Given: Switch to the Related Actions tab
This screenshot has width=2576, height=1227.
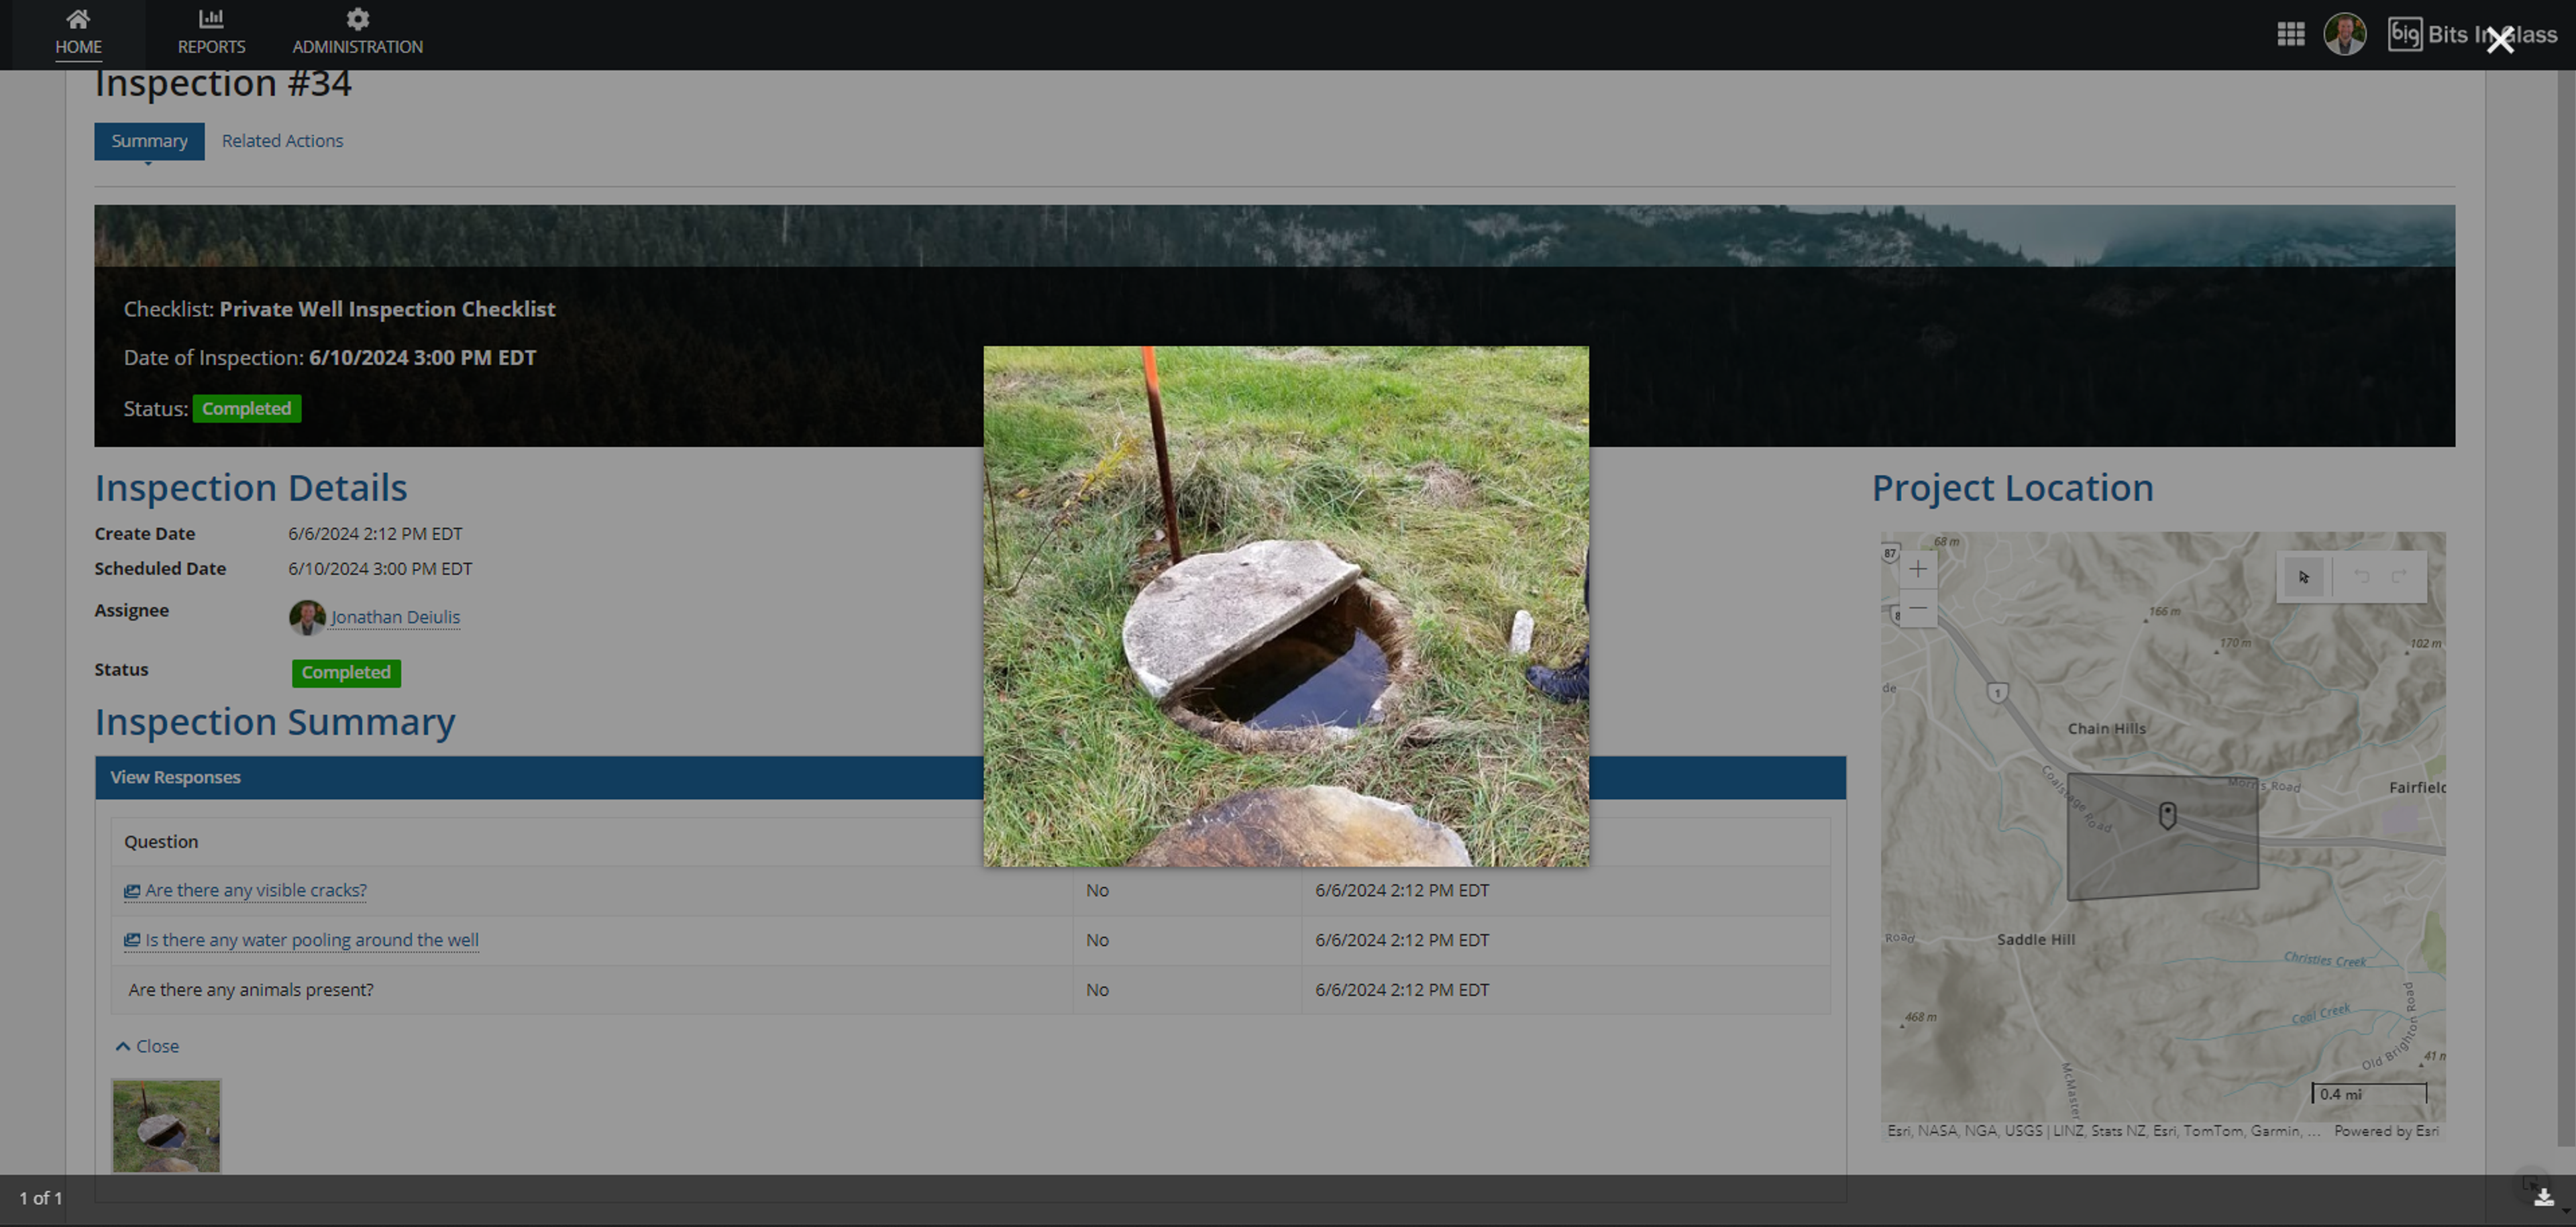Looking at the screenshot, I should pyautogui.click(x=282, y=141).
